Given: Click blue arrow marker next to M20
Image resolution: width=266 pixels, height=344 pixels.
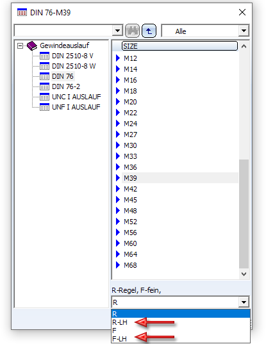Looking at the screenshot, I should [x=118, y=102].
